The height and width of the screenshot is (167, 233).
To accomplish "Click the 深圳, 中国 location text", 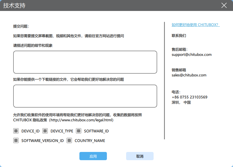I will 181,102.
